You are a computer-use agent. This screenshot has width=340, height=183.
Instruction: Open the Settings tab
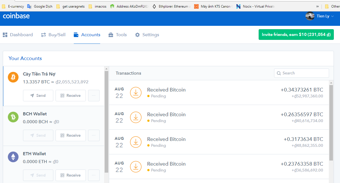(147, 35)
